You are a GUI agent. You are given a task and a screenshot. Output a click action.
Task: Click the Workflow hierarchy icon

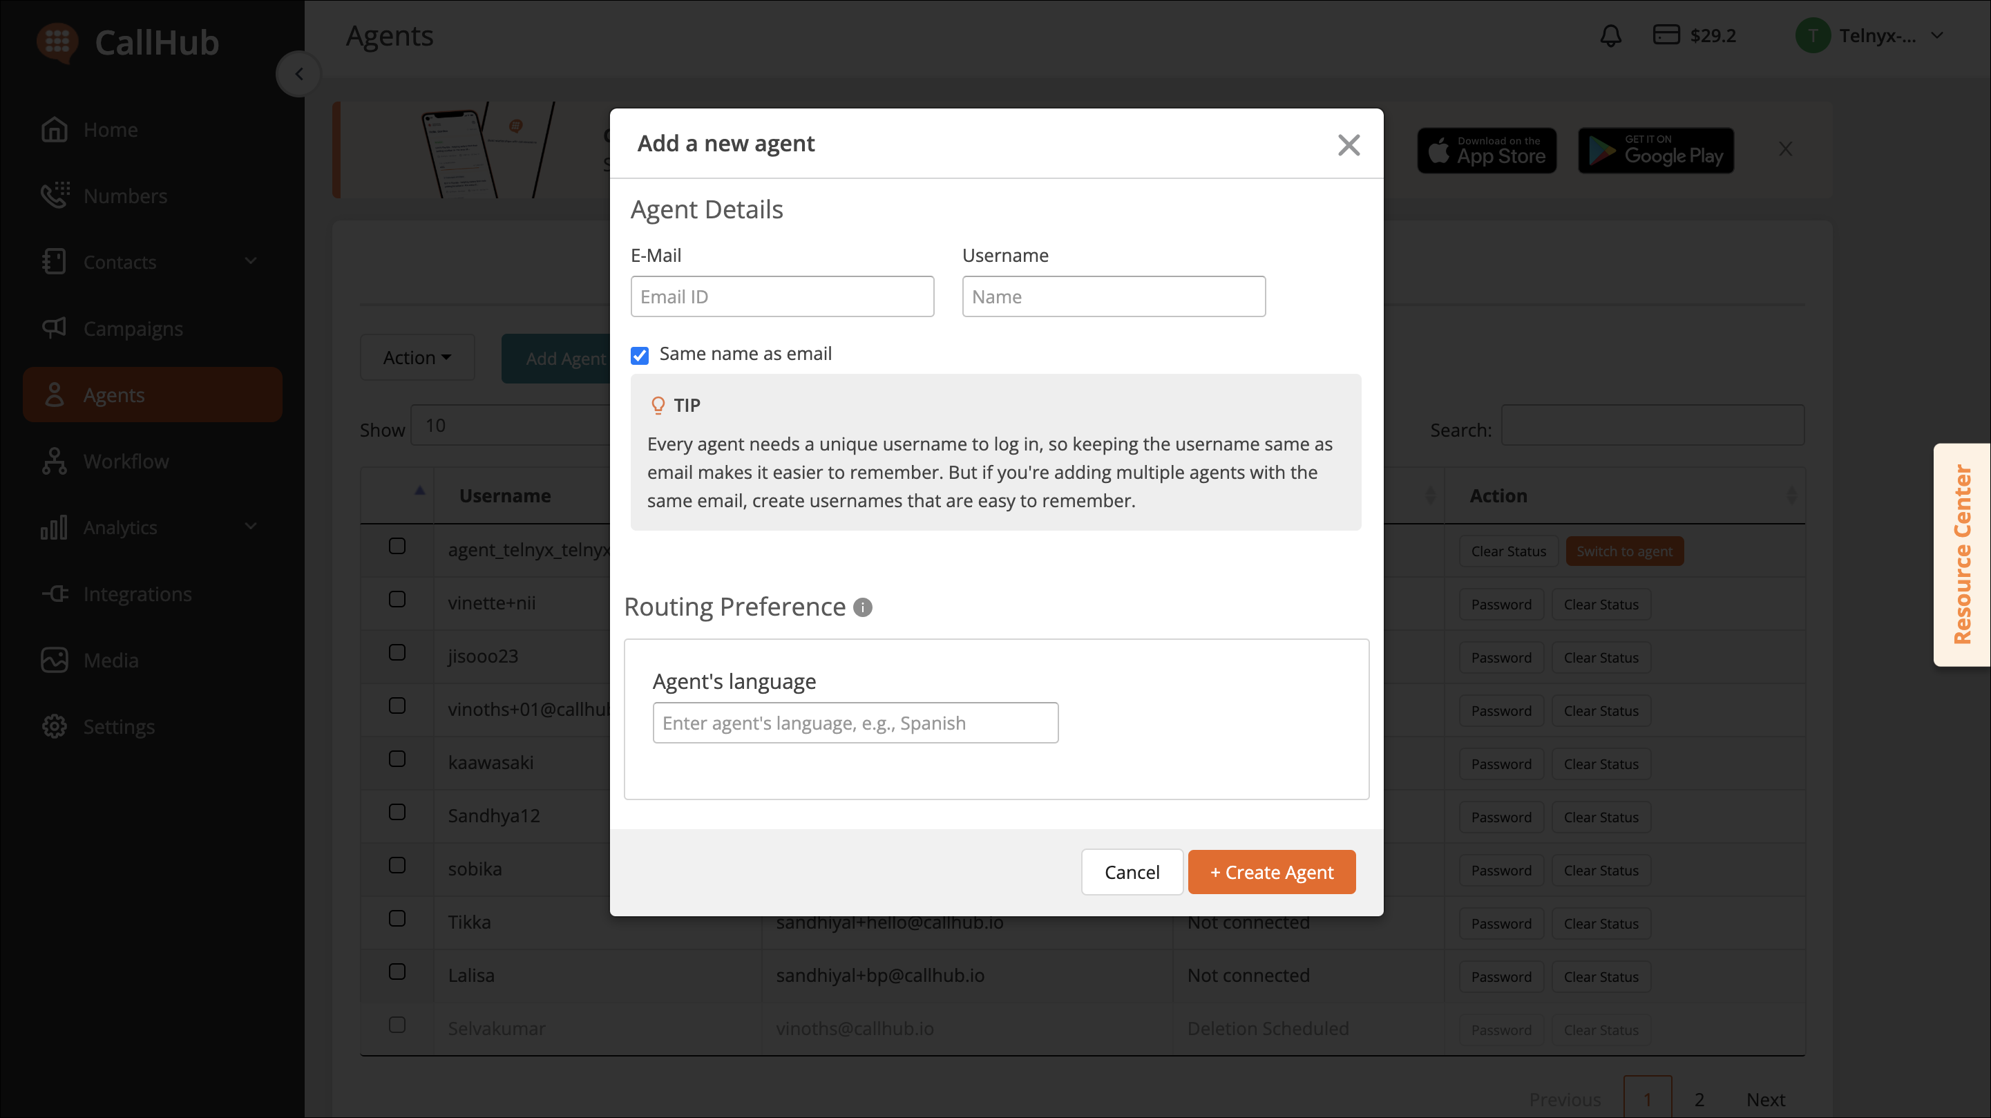54,461
